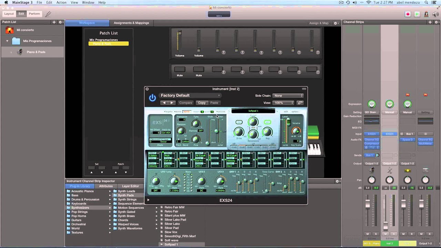Click the Inst 2 channel strip icon
Image resolution: width=441 pixels, height=248 pixels.
pyautogui.click(x=390, y=170)
